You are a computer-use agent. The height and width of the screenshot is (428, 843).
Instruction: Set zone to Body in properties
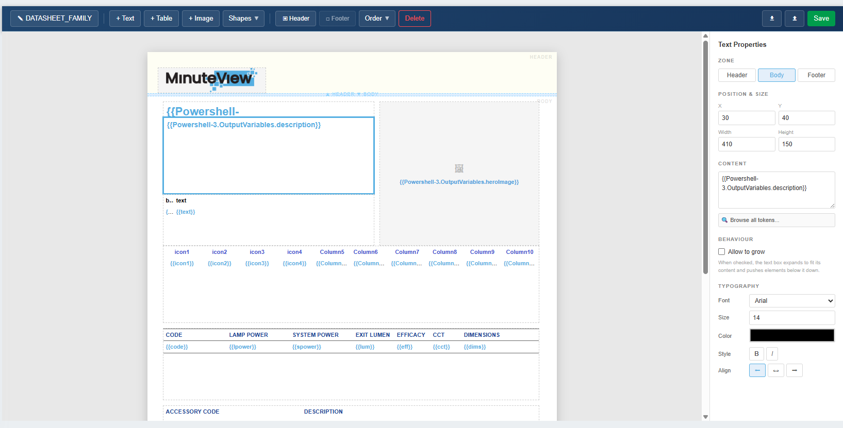776,75
